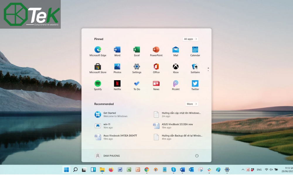Open Google Chrome from the taskbar
The width and height of the screenshot is (293, 175).
(147, 169)
